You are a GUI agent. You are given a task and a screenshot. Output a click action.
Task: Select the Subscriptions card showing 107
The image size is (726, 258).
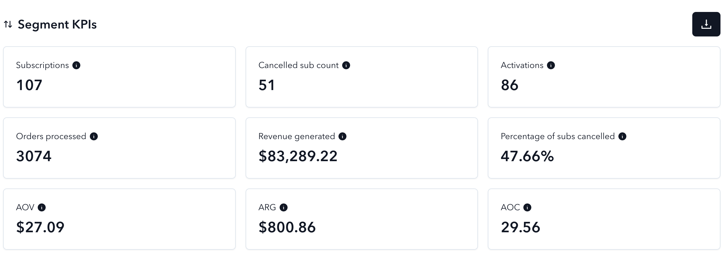click(x=119, y=77)
